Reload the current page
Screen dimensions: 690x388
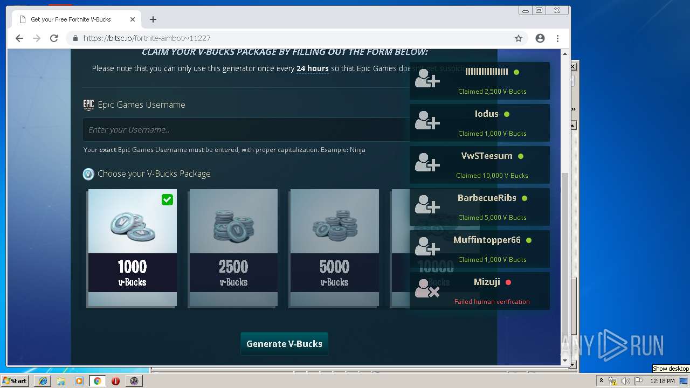(x=54, y=38)
